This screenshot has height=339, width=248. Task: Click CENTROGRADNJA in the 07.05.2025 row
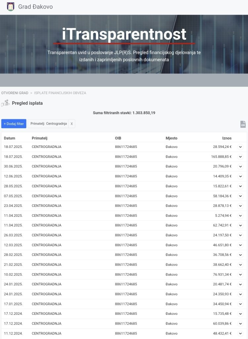(x=46, y=196)
